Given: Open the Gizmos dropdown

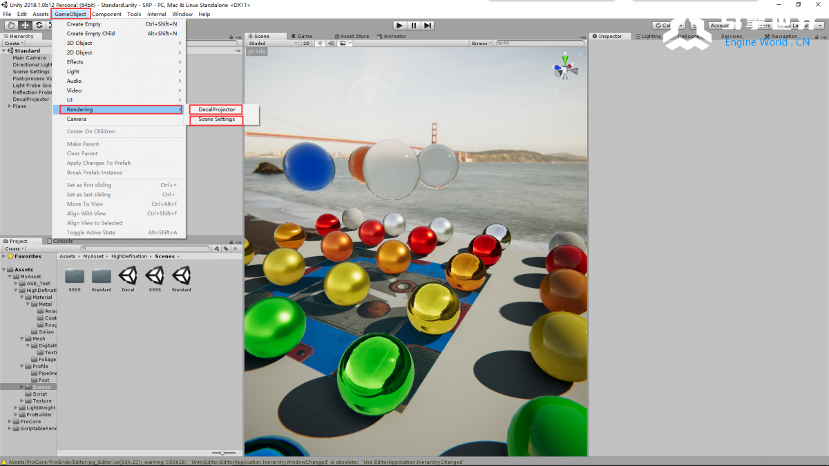Looking at the screenshot, I should click(x=481, y=43).
